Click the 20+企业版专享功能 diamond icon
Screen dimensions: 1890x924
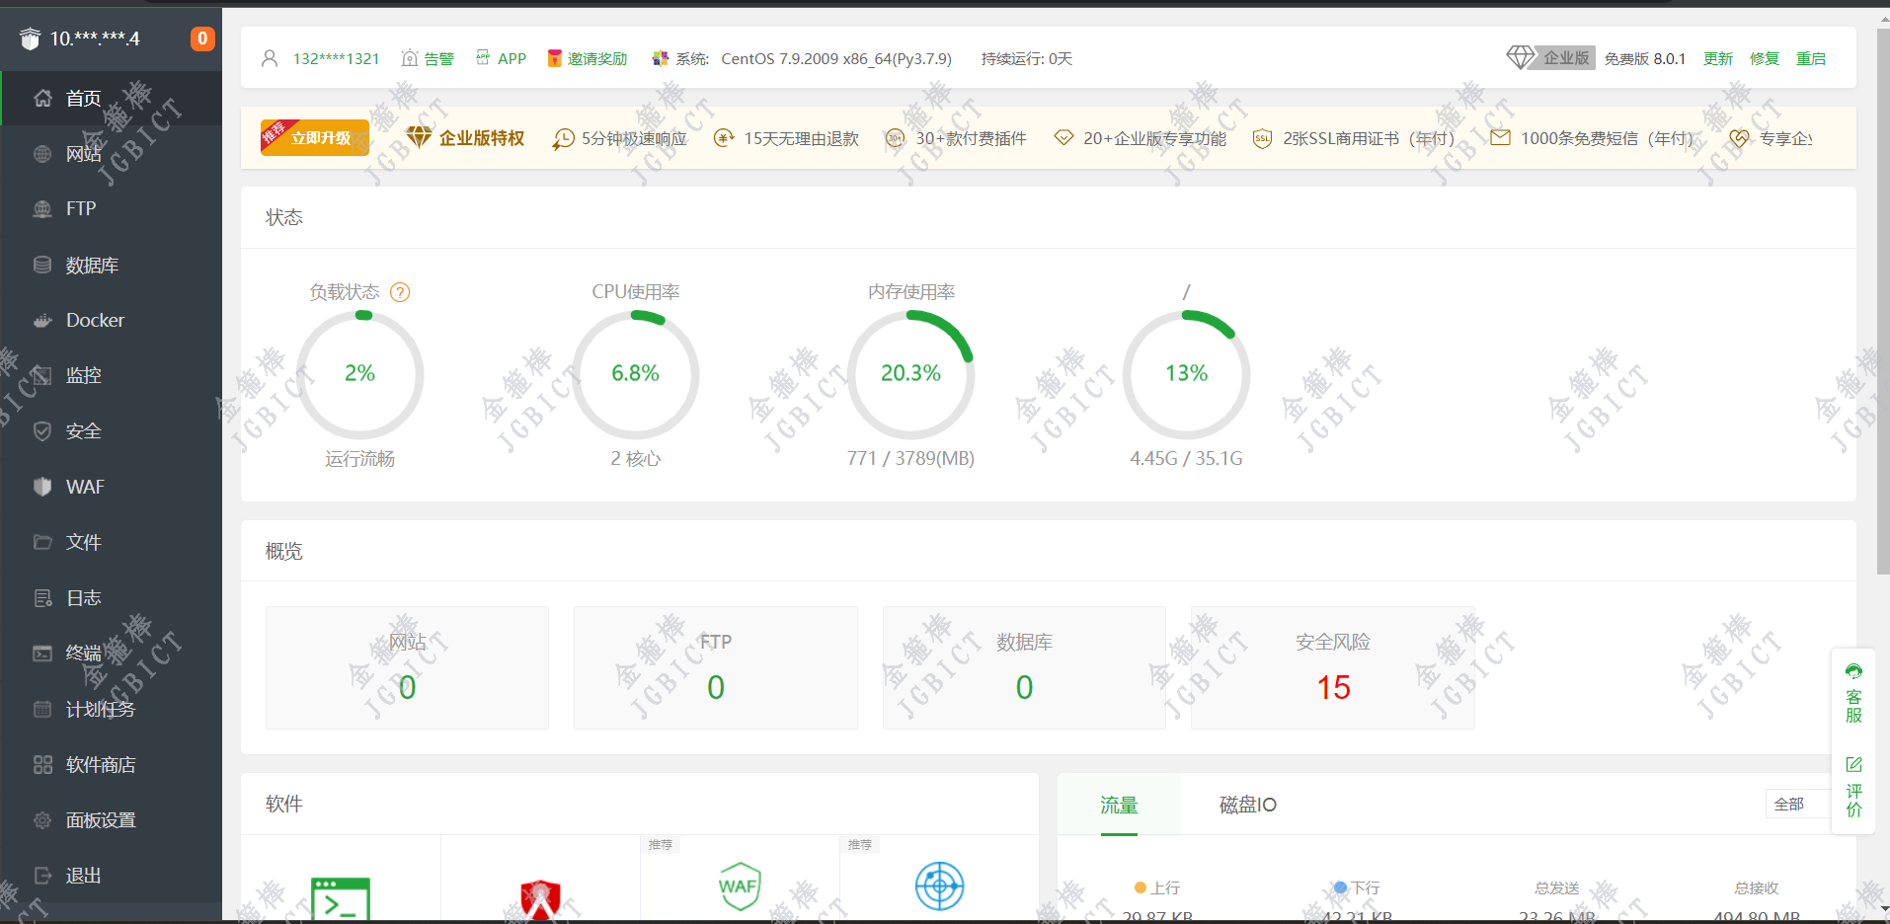tap(1063, 138)
